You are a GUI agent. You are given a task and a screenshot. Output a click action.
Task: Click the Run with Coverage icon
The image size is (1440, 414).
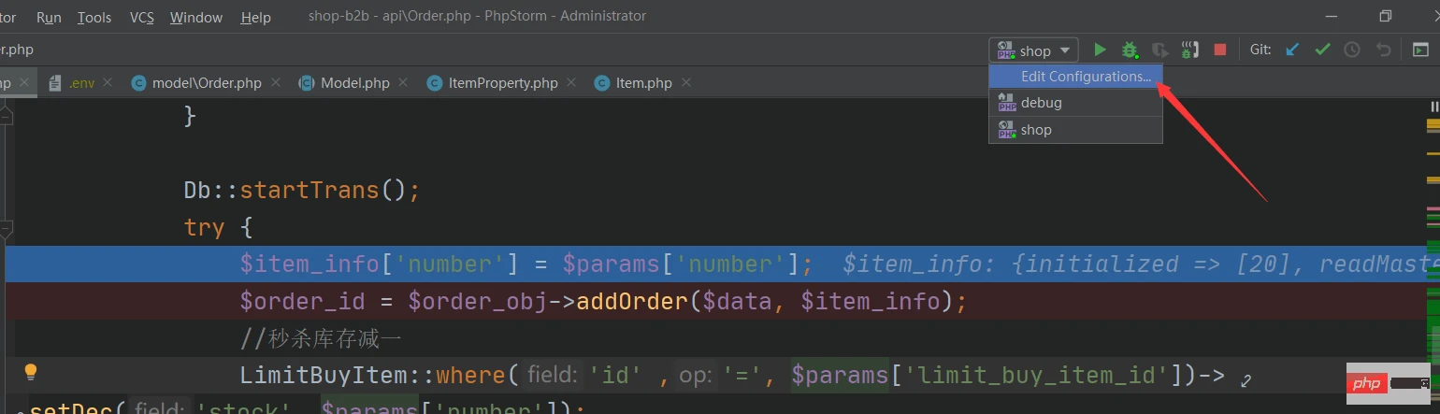[1159, 50]
